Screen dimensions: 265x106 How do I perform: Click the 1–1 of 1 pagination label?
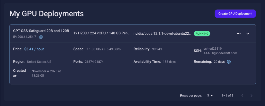[x=227, y=96]
